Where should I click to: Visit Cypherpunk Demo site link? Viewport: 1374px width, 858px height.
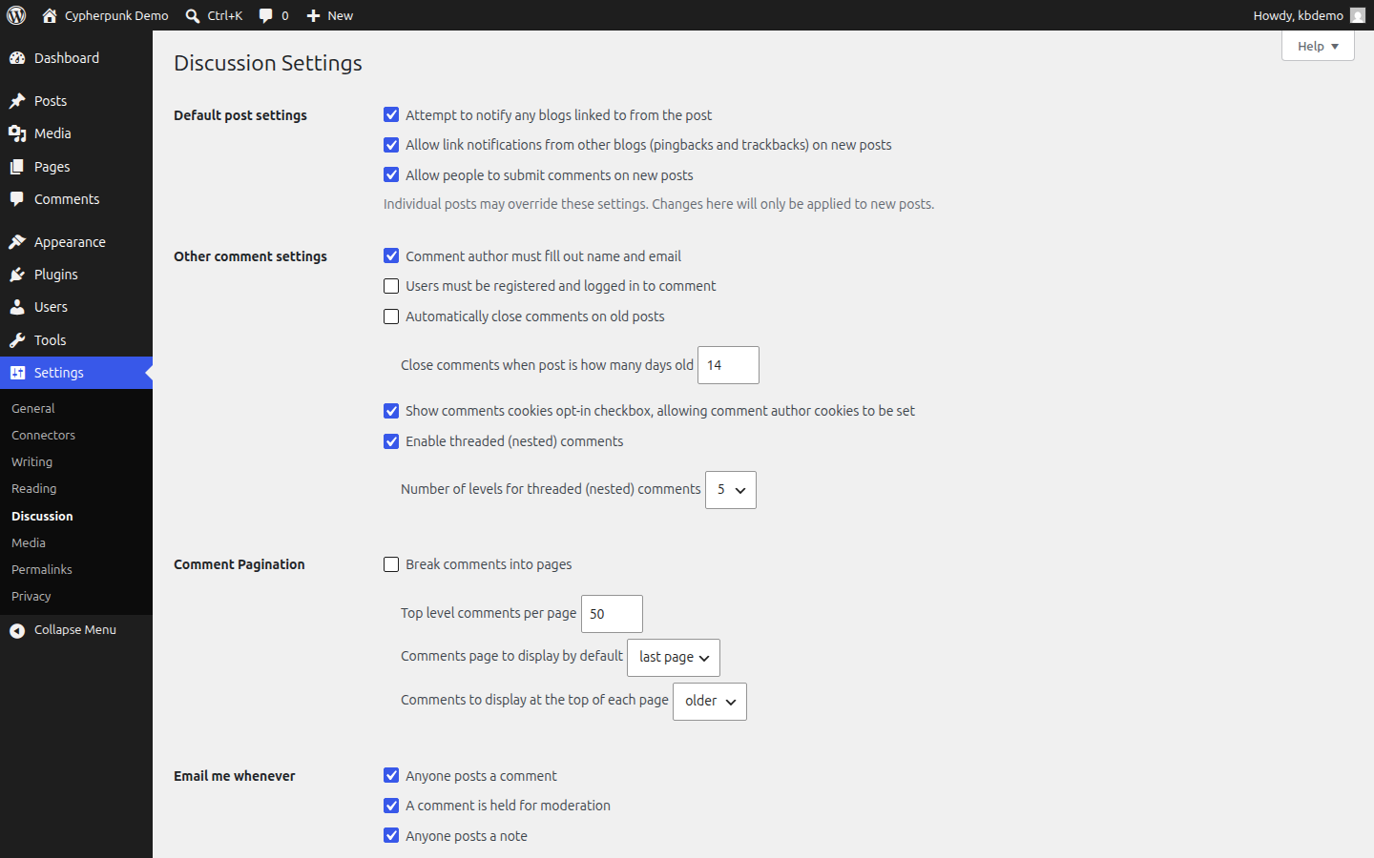[x=116, y=15]
